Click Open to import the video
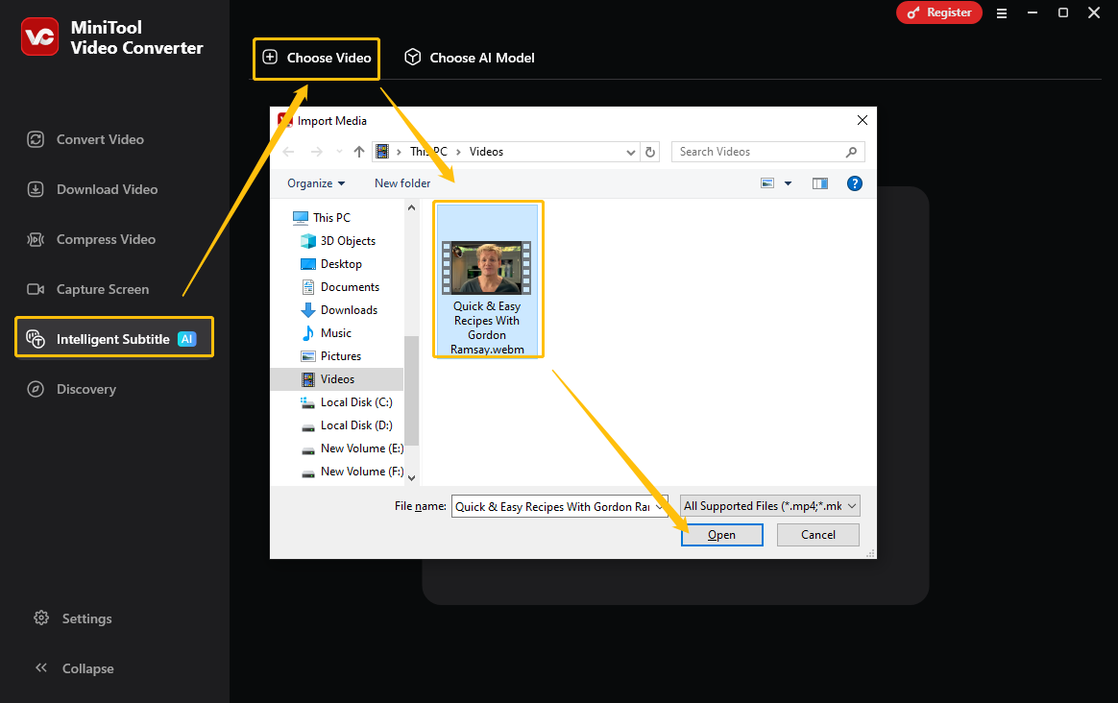The image size is (1118, 703). click(721, 535)
